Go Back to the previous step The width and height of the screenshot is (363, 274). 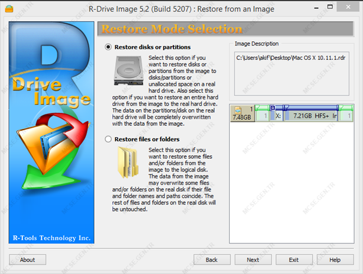212,260
